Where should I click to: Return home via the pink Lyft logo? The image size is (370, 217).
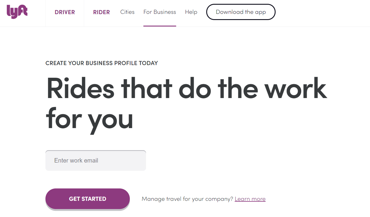17,12
